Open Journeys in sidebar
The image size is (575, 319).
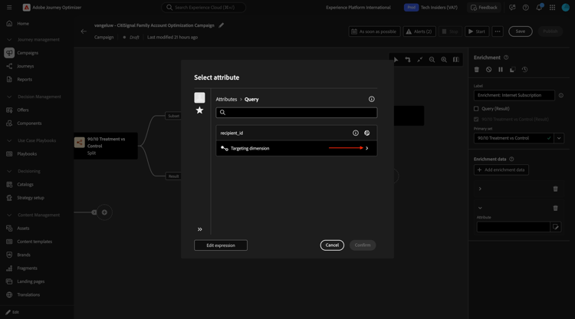pos(25,66)
